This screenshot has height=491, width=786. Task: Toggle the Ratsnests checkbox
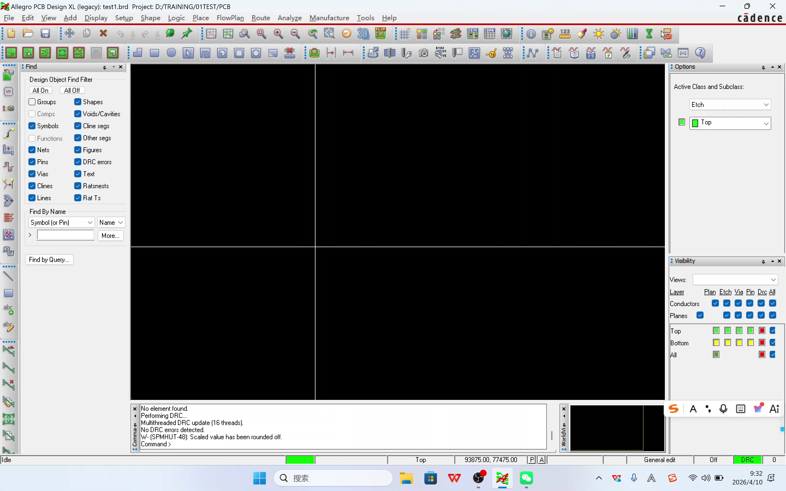(x=78, y=186)
